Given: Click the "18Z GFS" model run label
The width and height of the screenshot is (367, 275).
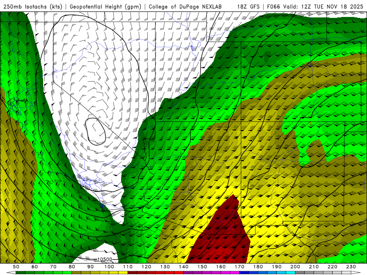Looking at the screenshot, I should (248, 6).
